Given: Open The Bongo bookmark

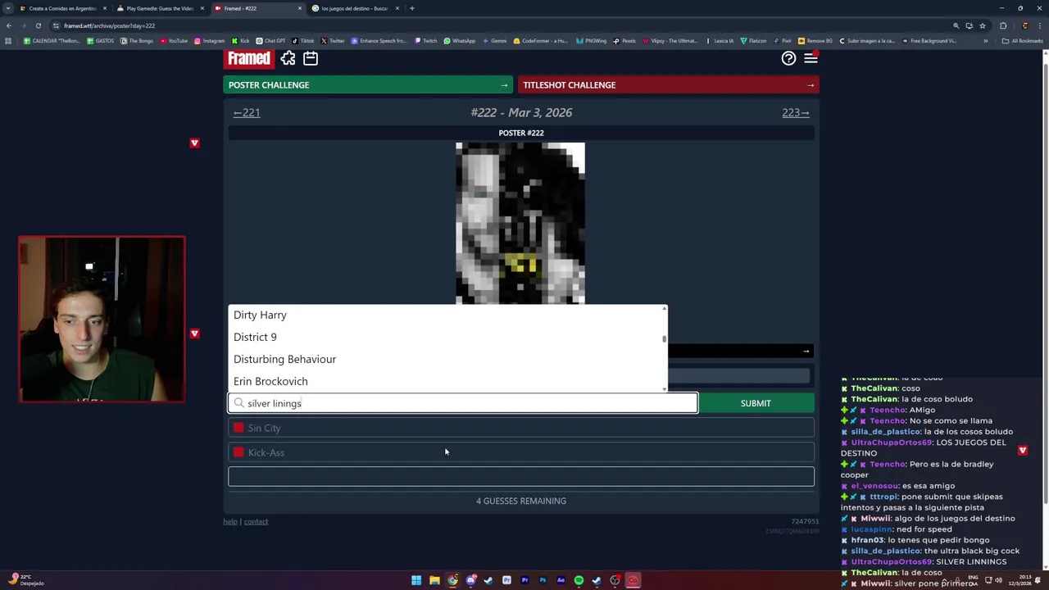Looking at the screenshot, I should (x=137, y=41).
